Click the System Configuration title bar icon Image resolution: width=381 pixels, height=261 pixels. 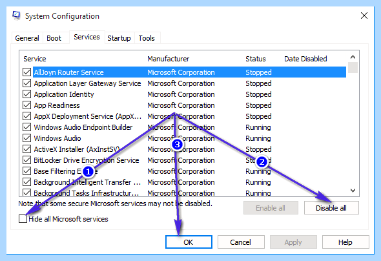(17, 16)
